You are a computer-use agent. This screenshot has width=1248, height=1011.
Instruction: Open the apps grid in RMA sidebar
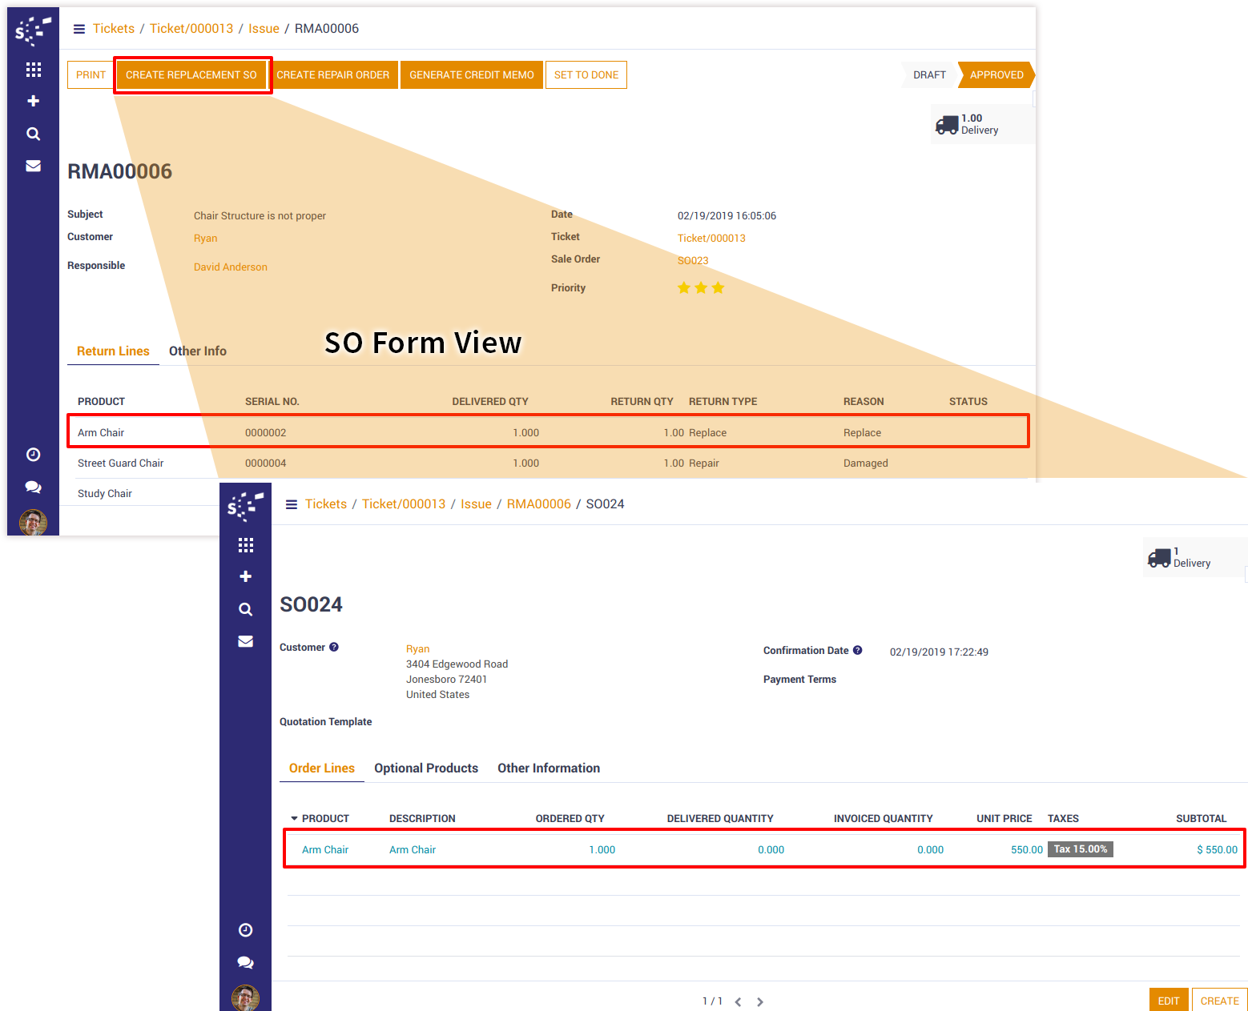[x=33, y=70]
